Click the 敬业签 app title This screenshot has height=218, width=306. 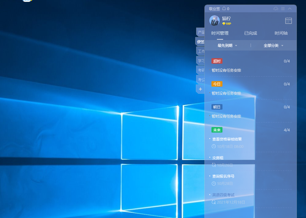[x=214, y=9]
